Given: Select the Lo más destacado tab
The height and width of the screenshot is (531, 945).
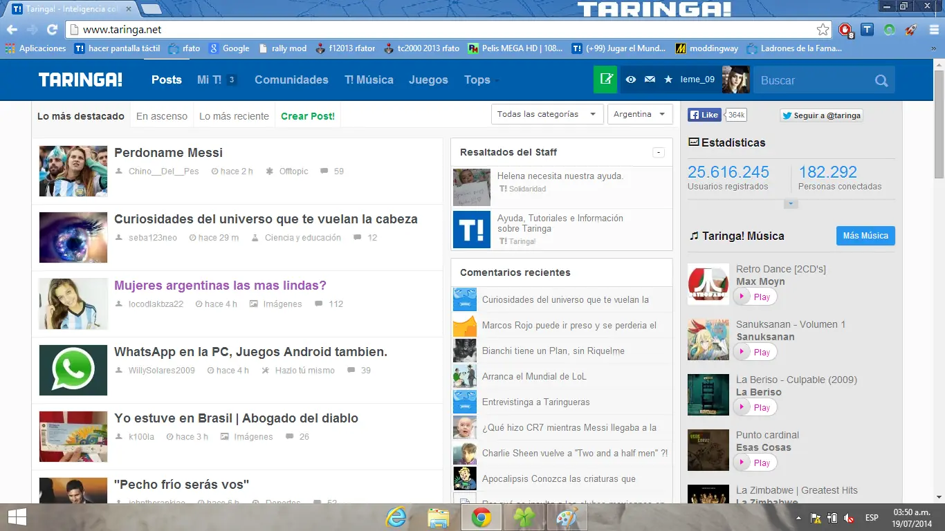Looking at the screenshot, I should coord(81,116).
